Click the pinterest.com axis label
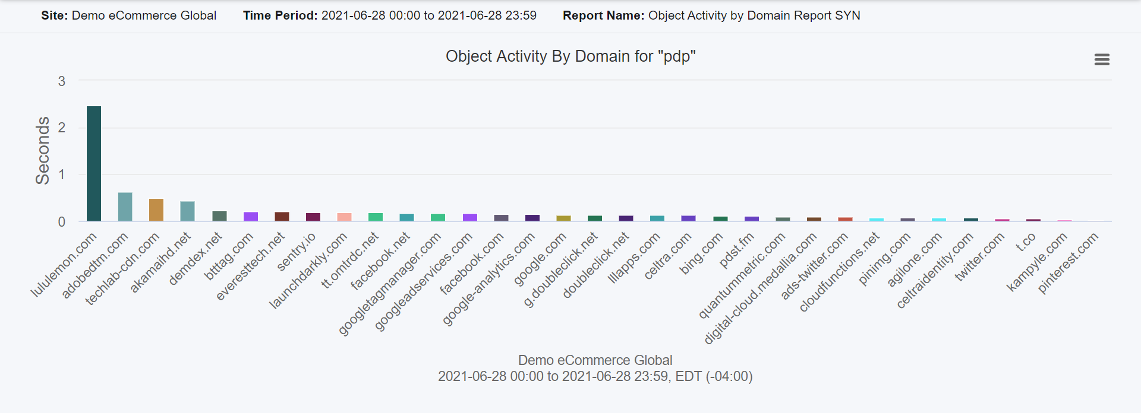 tap(1068, 263)
